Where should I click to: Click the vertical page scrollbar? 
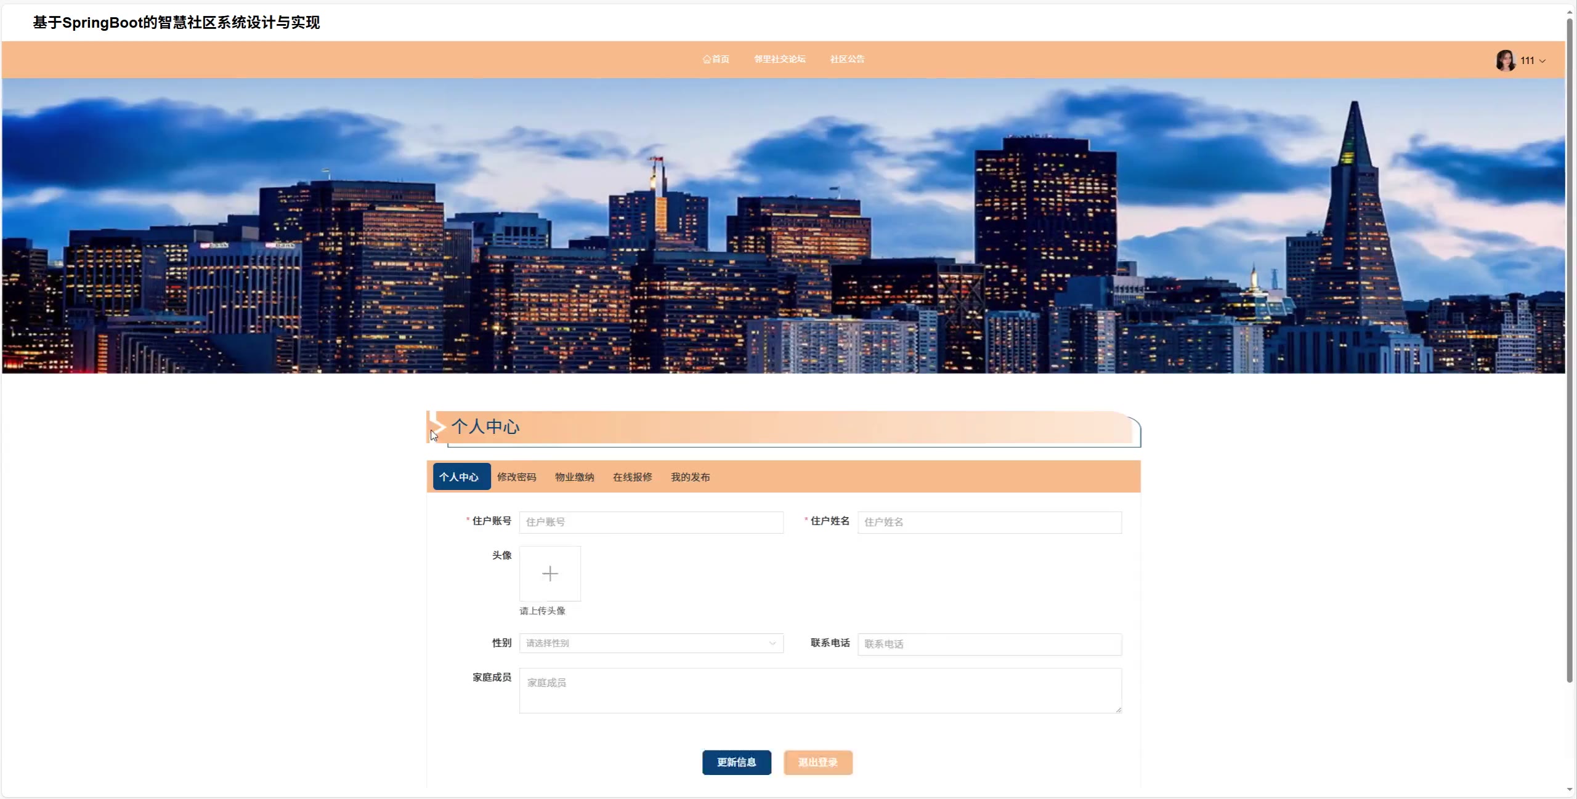pyautogui.click(x=1570, y=351)
